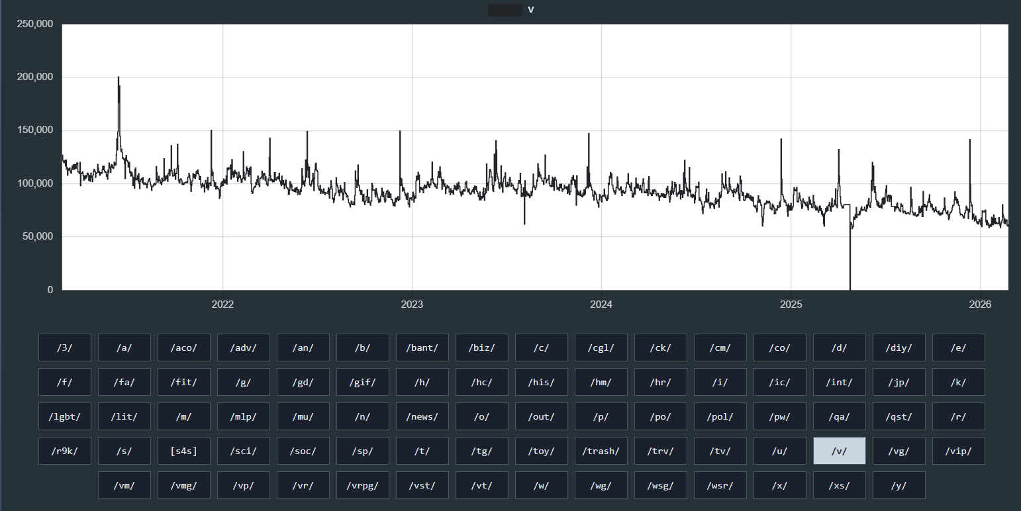
Task: Select the /b/ board
Action: click(363, 348)
